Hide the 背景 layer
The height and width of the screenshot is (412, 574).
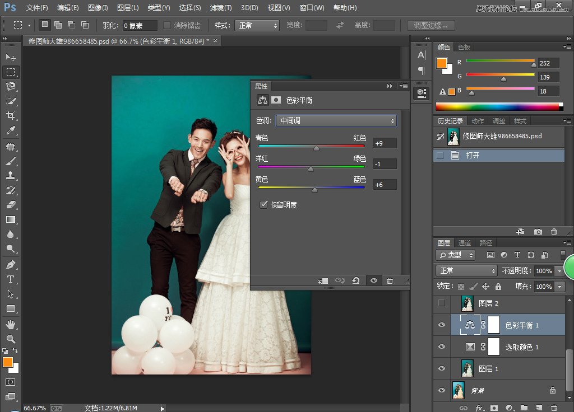[441, 390]
